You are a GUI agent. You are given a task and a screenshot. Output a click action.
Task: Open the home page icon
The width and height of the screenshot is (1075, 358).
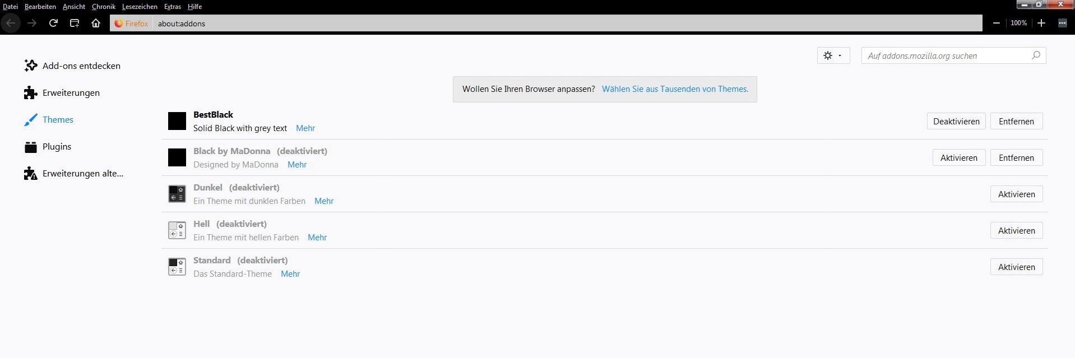(x=96, y=23)
